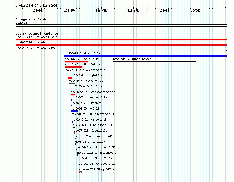The width and height of the screenshot is (234, 182).
Task: Open the dgv153e201 (Wong2012b) label
Action: pos(85,75)
